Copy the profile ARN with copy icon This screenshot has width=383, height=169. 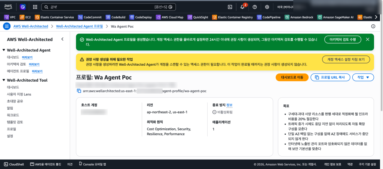79,91
